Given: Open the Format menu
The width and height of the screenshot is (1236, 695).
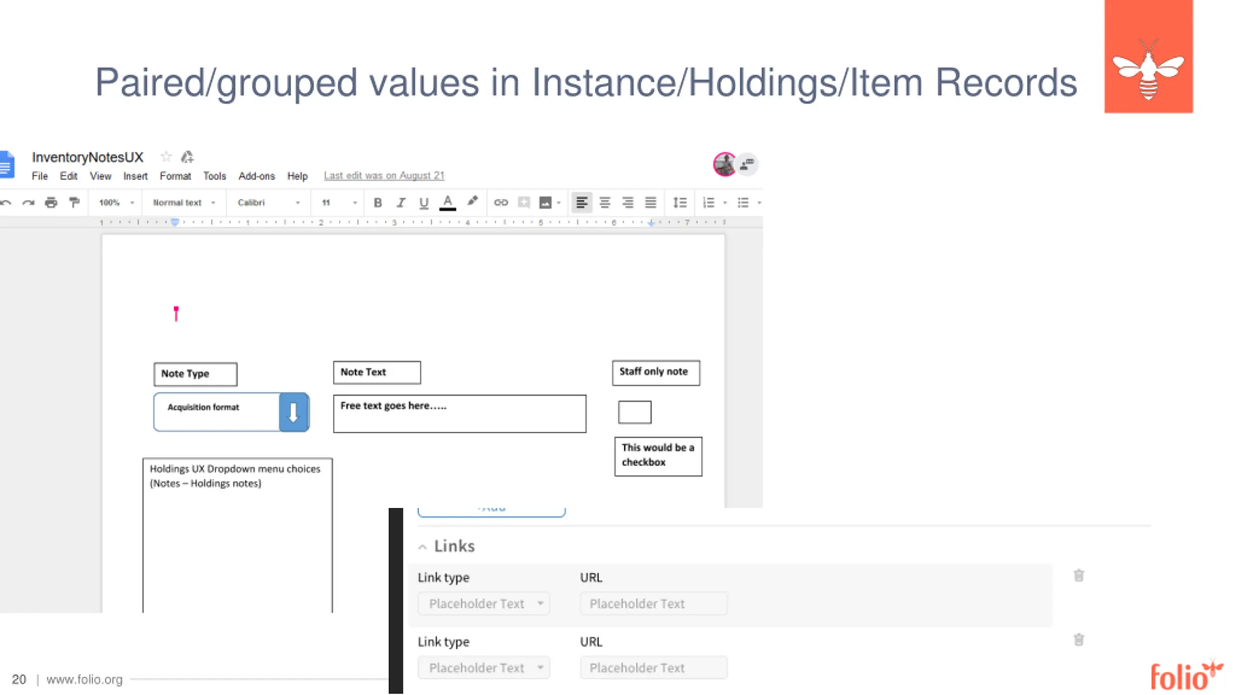Looking at the screenshot, I should point(175,176).
